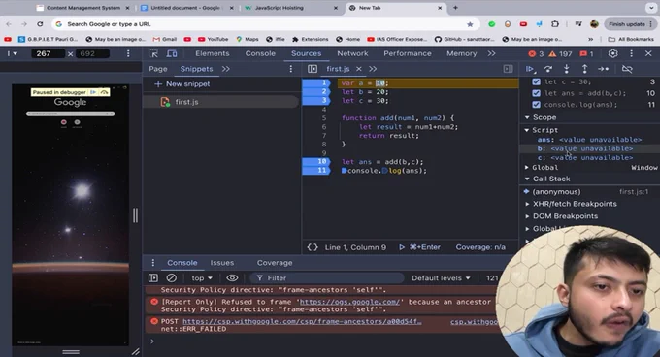Open browser Extensions puzzle icon
Screen dimensions: 660x357
pyautogui.click(x=555, y=24)
